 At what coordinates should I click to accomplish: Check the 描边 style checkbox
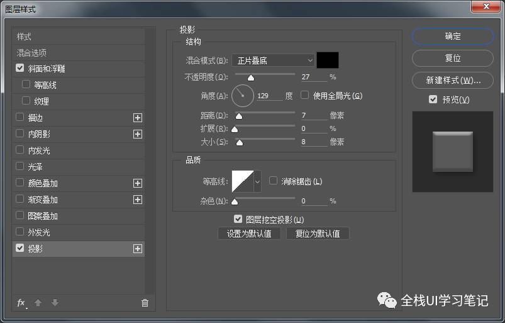(x=20, y=117)
